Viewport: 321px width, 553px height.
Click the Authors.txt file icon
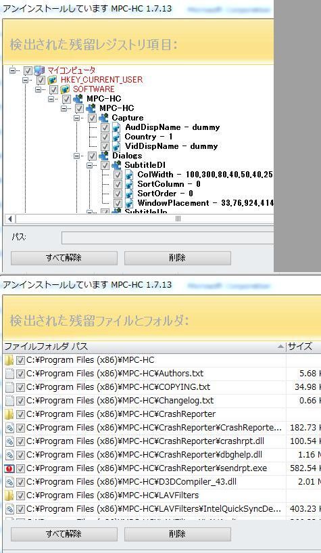tap(10, 374)
